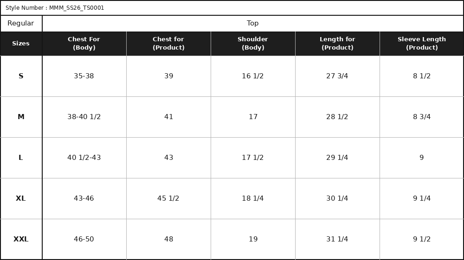Select the Sizes column header

pyautogui.click(x=21, y=44)
